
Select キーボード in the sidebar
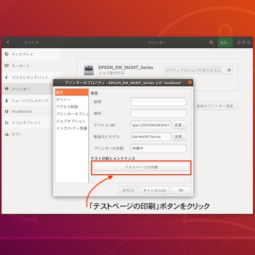[31, 66]
